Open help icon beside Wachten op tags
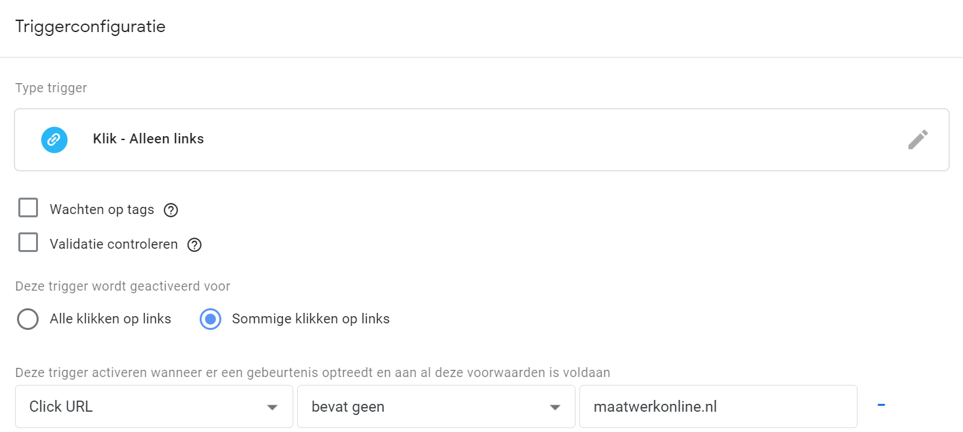The height and width of the screenshot is (432, 963). (171, 210)
